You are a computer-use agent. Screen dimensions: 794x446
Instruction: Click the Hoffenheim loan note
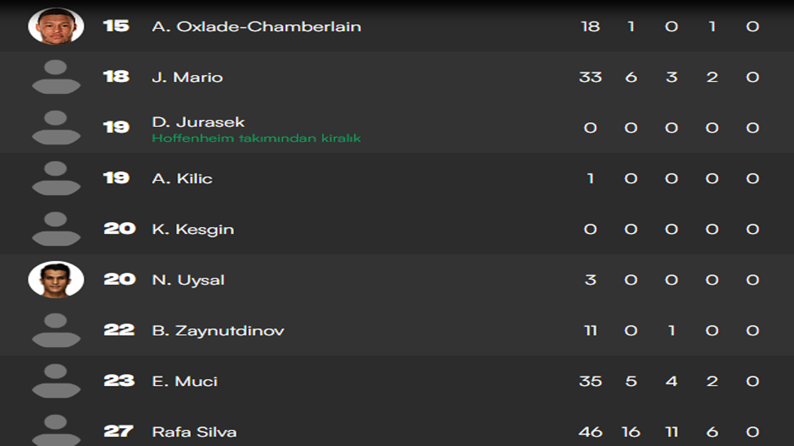[x=256, y=138]
